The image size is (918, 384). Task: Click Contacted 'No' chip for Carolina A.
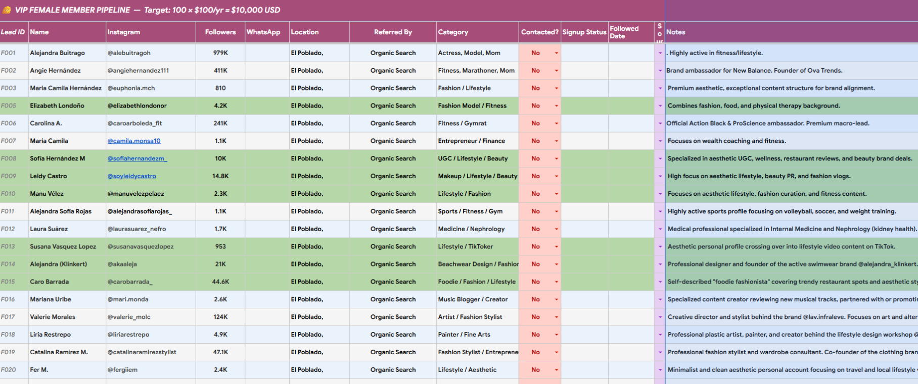(x=536, y=124)
